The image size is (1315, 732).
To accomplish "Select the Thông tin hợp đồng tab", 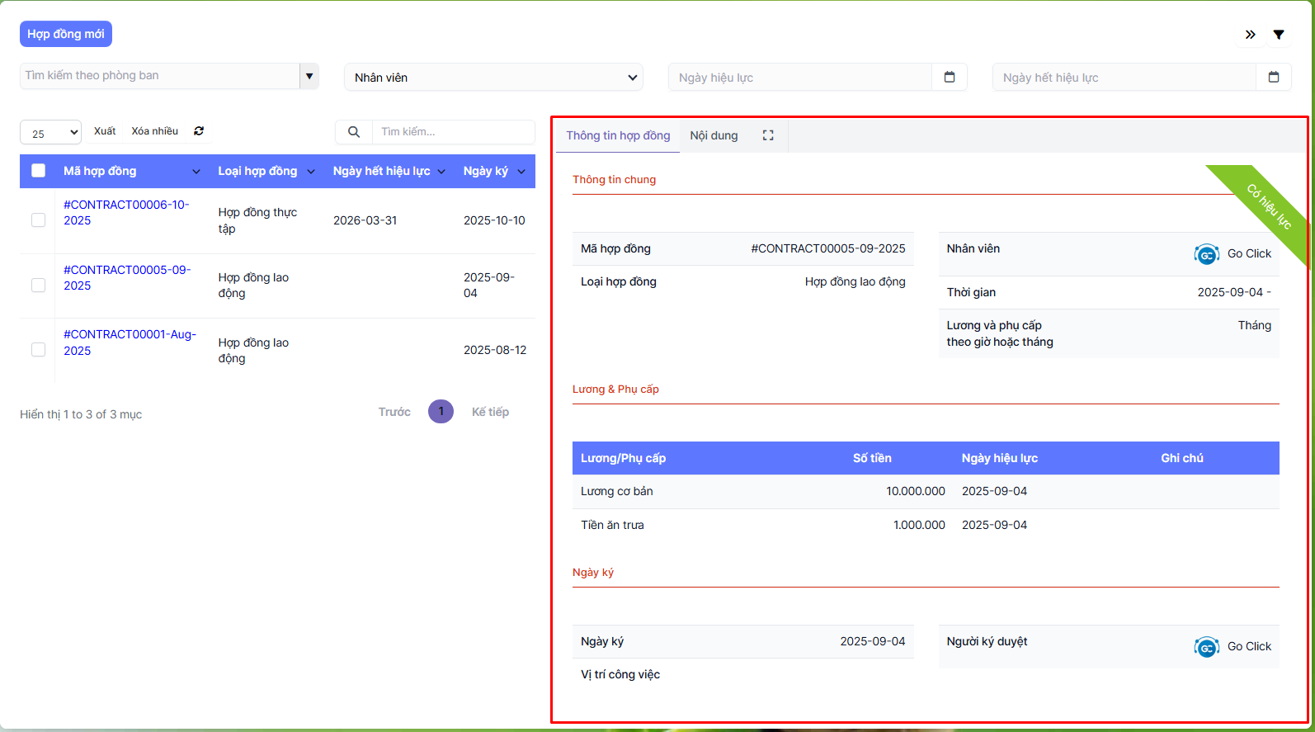I will tap(618, 135).
